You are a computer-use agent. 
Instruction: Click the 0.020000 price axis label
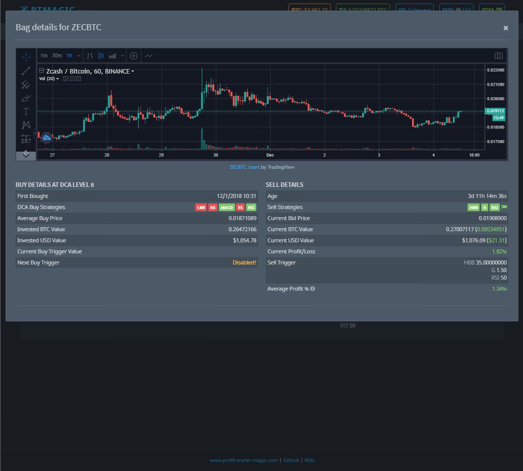[495, 99]
